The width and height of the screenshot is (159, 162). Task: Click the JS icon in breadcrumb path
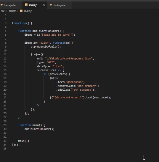[21, 11]
